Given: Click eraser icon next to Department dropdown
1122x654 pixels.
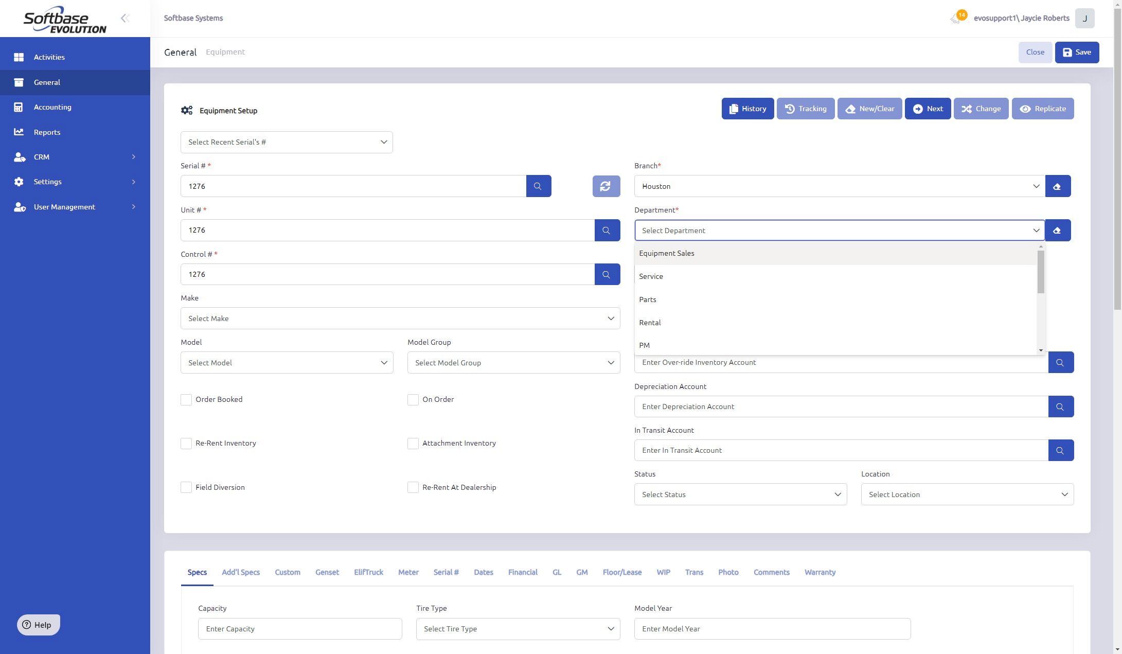Looking at the screenshot, I should 1057,231.
